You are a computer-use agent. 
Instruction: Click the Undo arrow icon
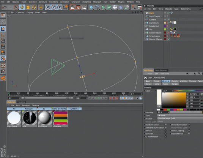point(4,7)
